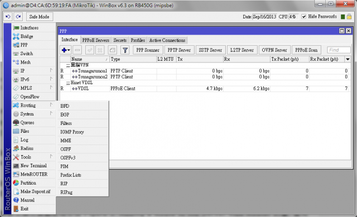Select Filters from Routing submenu
357x217 pixels.
coord(83,123)
